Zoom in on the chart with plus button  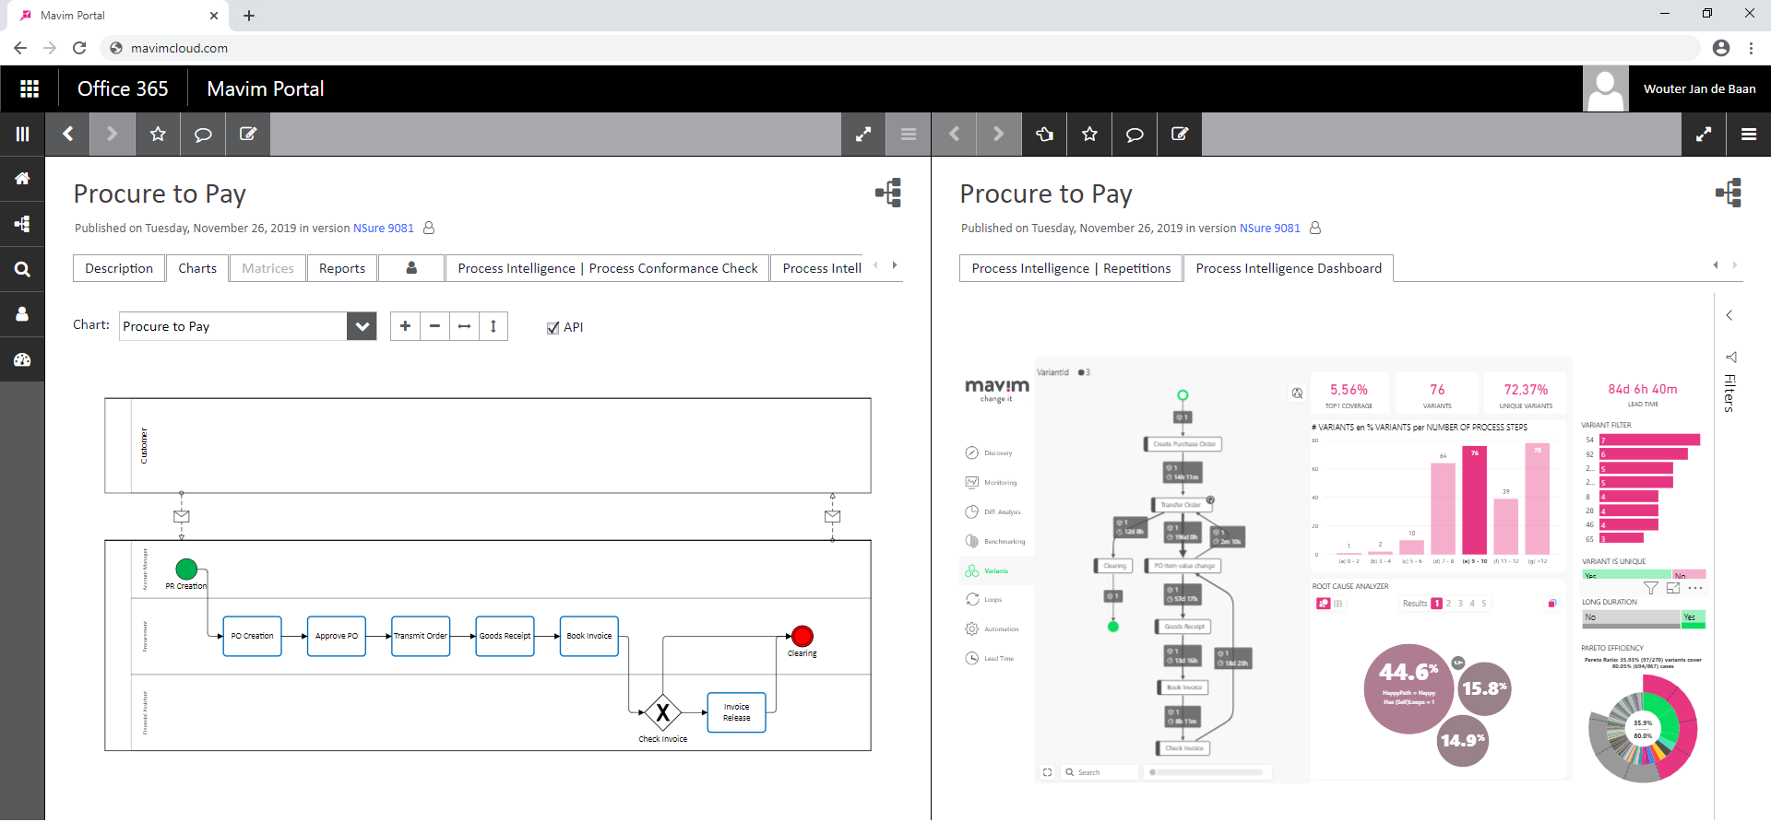click(405, 326)
